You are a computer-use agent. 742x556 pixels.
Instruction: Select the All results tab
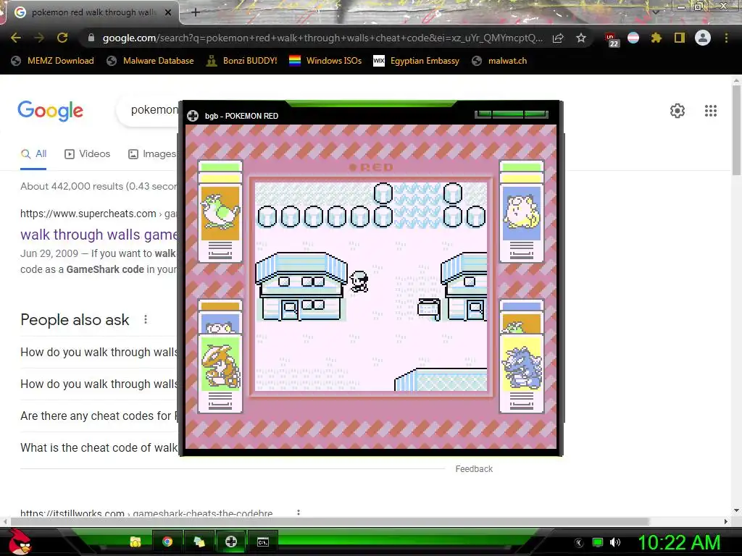(33, 153)
